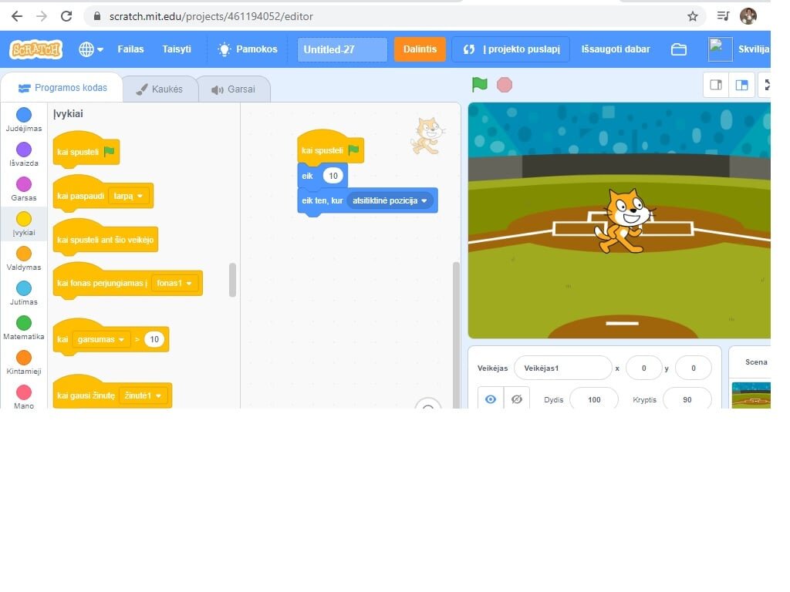
Task: Select the Valdymas block category
Action: 24,258
